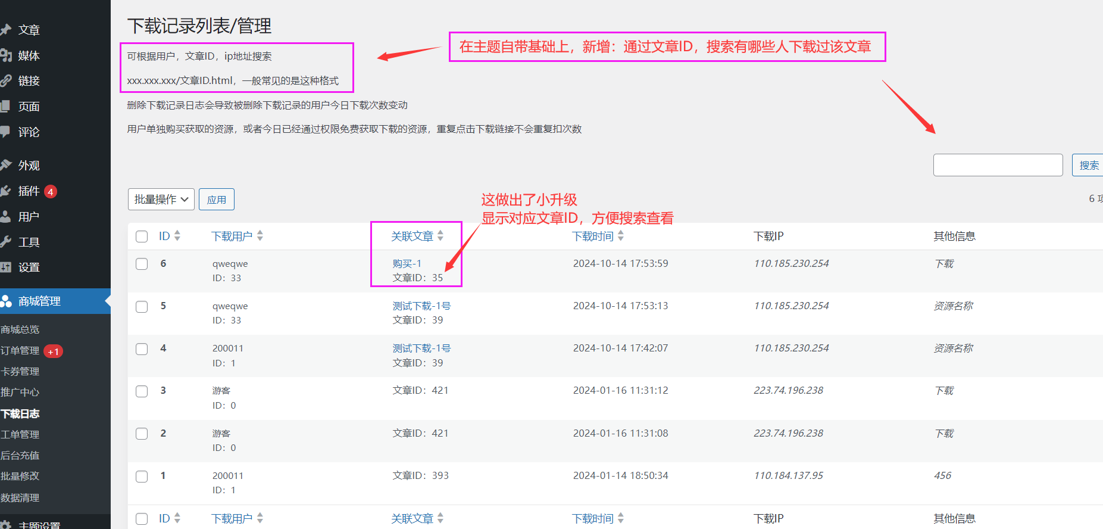
Task: Click the 下载用户 top column header link
Action: [232, 236]
